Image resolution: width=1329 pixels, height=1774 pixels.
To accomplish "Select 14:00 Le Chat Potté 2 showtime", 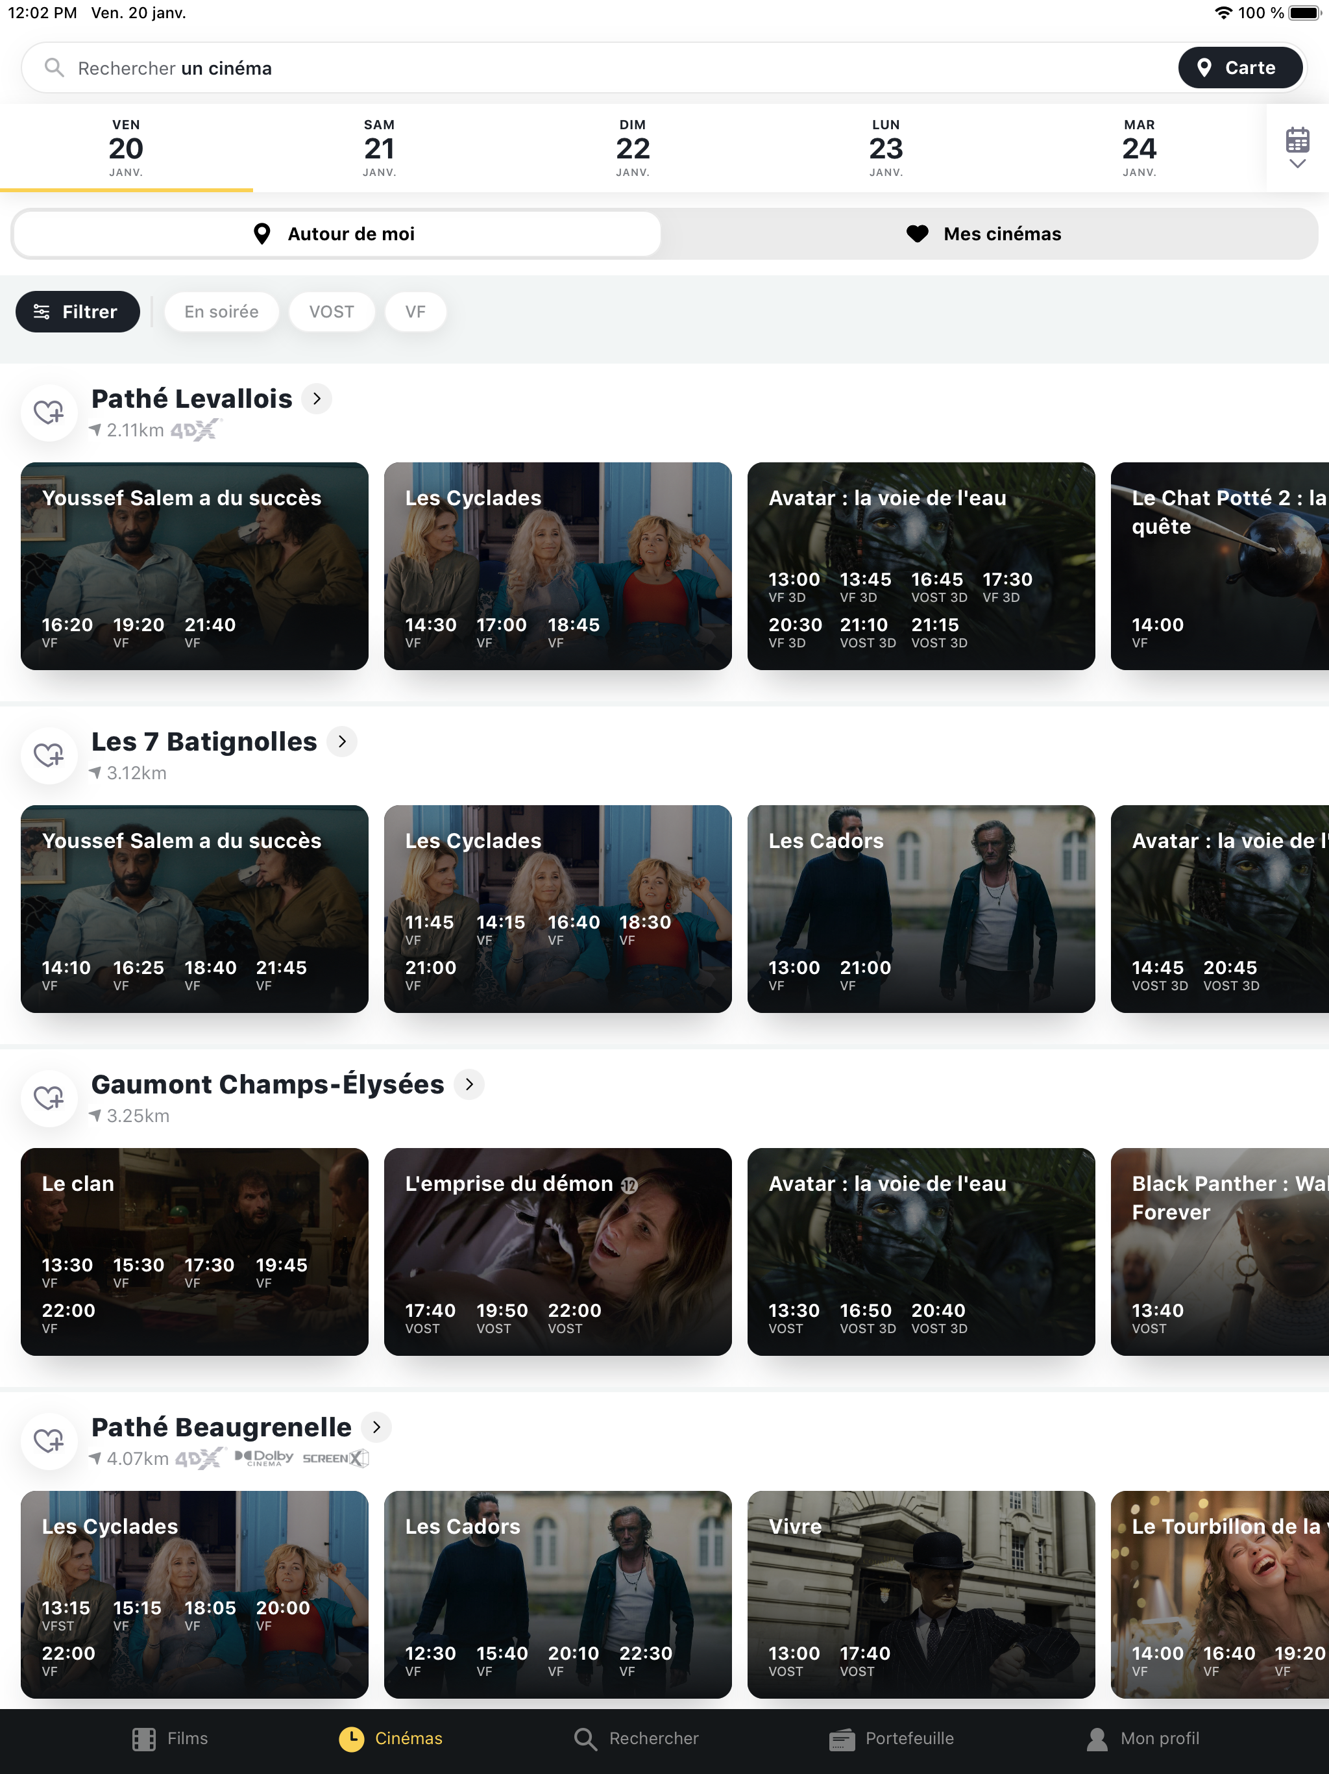I will [x=1158, y=632].
